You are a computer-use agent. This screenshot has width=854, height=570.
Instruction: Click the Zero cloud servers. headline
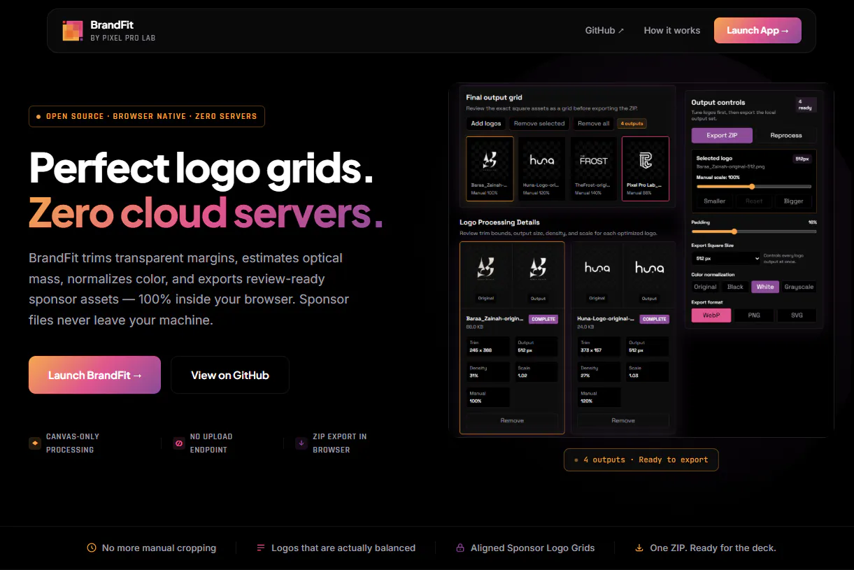point(206,213)
